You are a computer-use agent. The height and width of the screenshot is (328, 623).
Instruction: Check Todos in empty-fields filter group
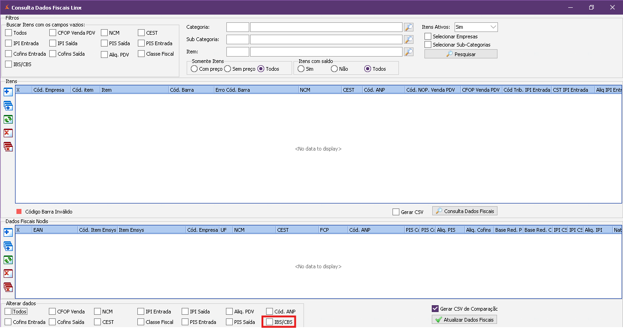(x=8, y=33)
